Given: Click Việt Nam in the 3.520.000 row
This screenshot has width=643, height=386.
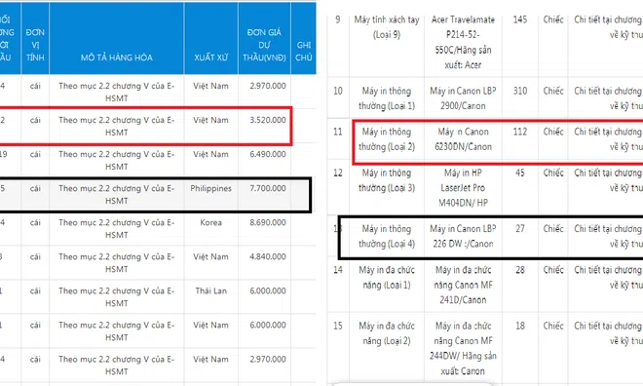Looking at the screenshot, I should pos(210,120).
